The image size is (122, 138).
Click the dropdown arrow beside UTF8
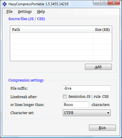(108, 113)
